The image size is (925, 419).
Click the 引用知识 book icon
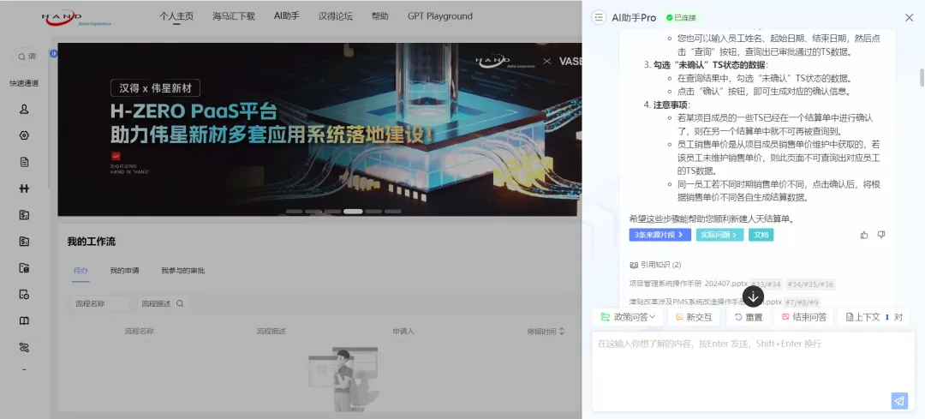tap(634, 265)
